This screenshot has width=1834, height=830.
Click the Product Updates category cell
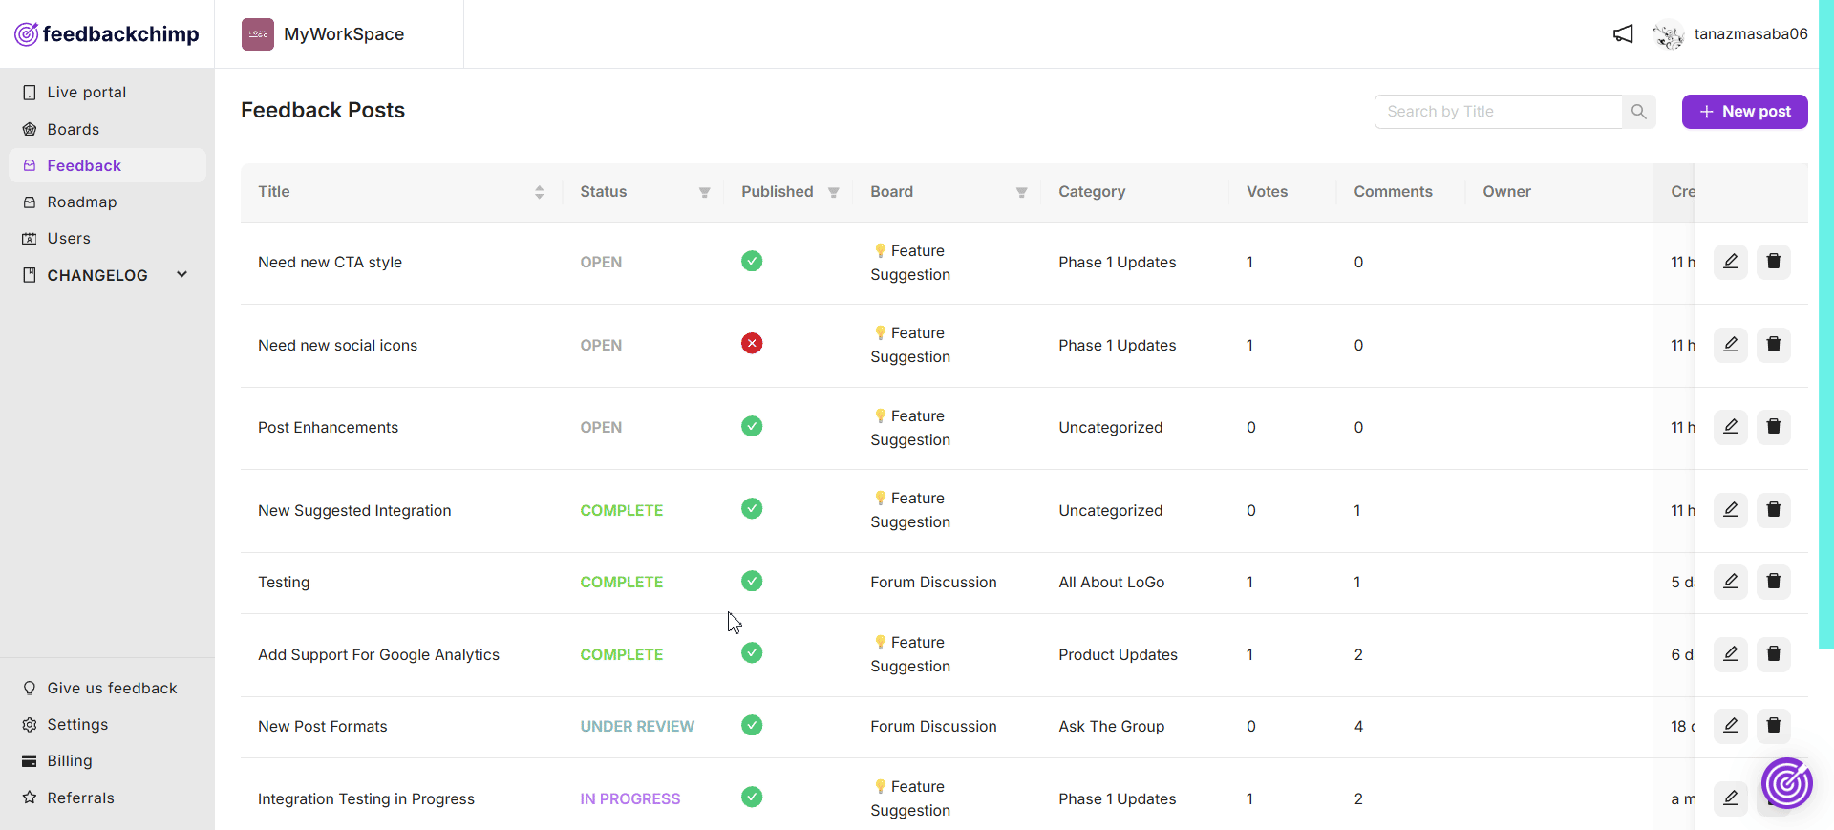[1118, 654]
